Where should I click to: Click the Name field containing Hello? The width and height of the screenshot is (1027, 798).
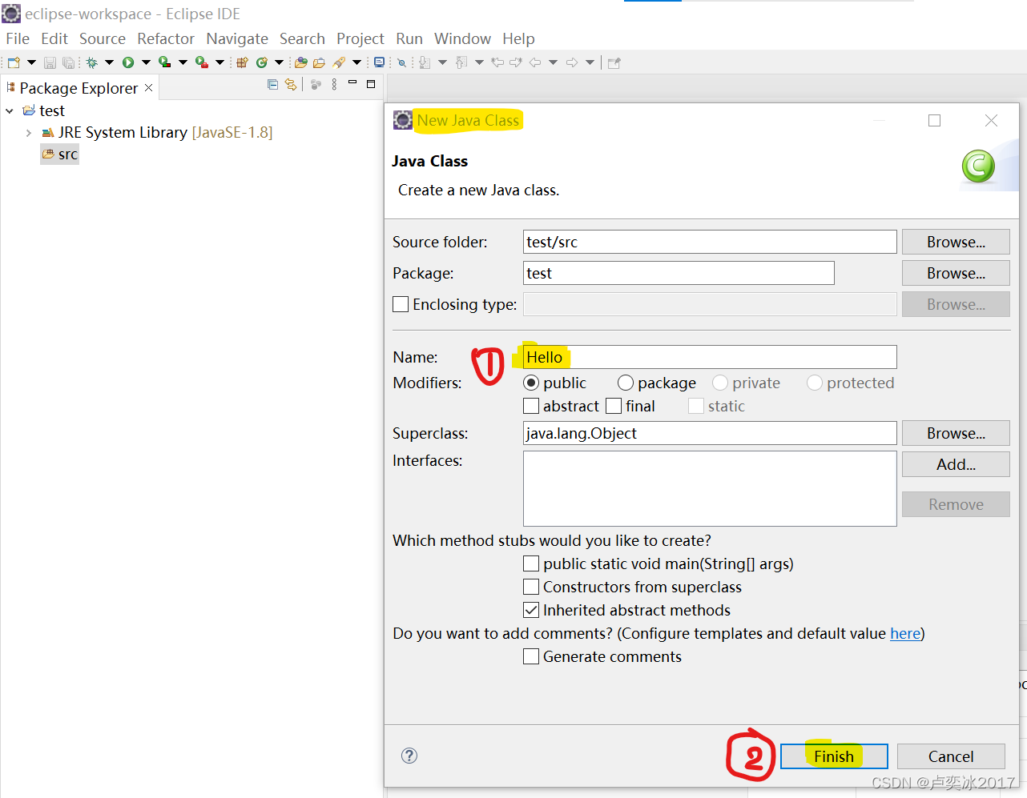click(x=710, y=357)
